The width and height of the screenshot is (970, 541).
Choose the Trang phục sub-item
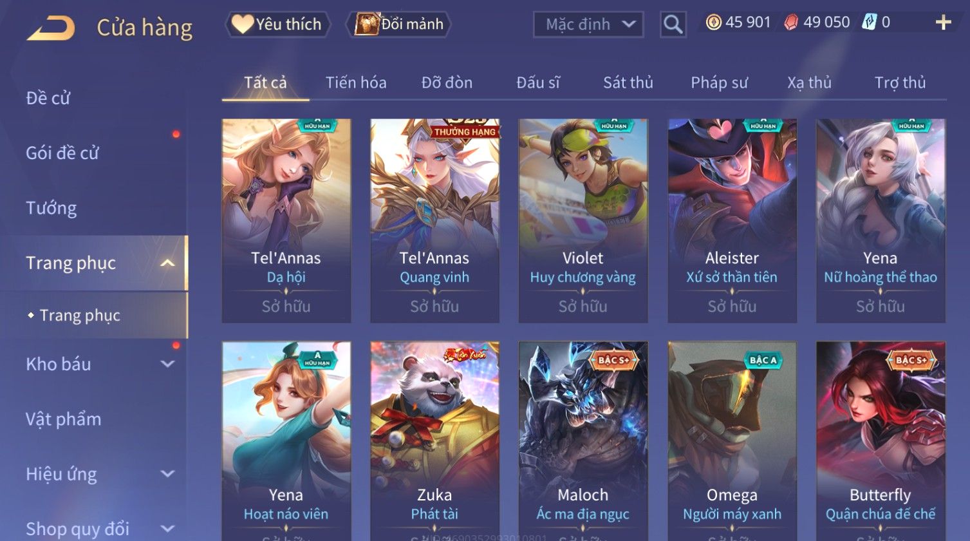click(x=80, y=315)
